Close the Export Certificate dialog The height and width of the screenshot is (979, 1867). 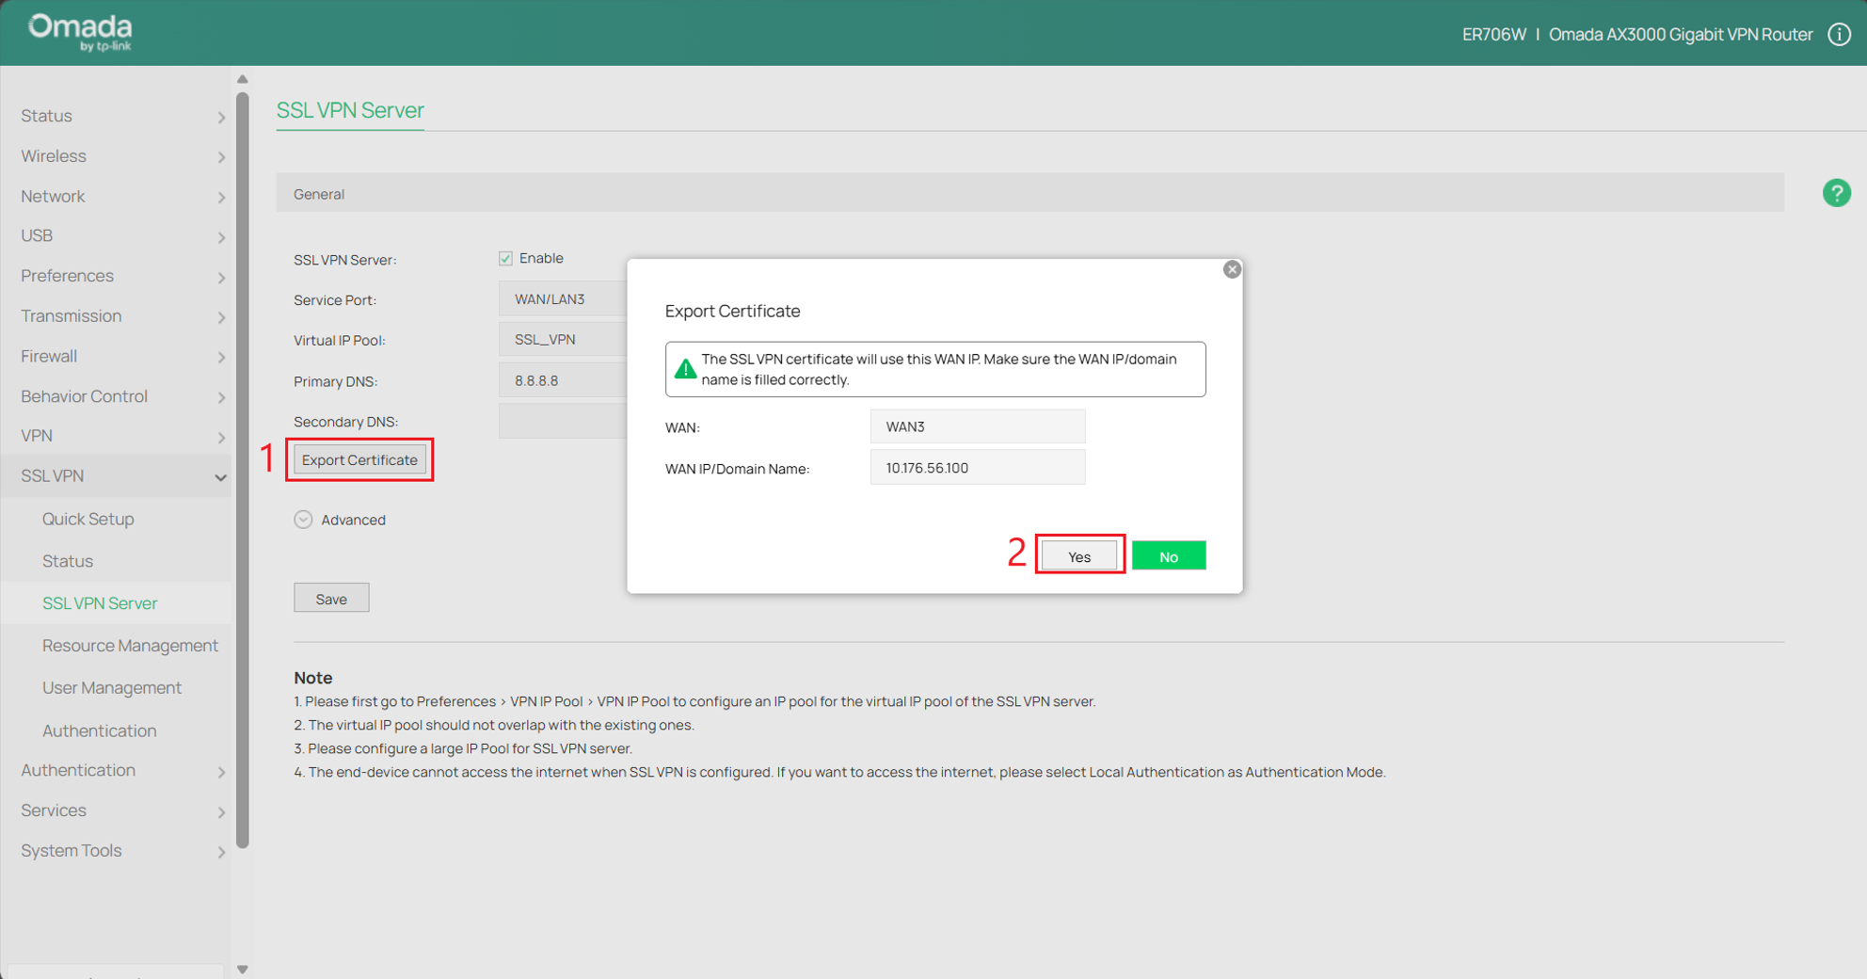[1232, 270]
